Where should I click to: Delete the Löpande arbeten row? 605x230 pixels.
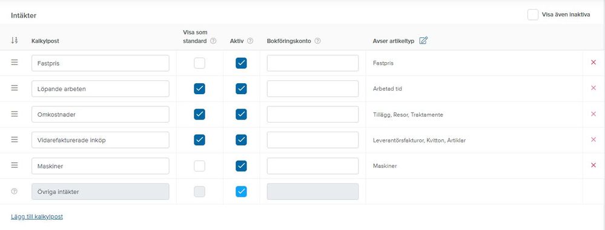click(x=593, y=89)
